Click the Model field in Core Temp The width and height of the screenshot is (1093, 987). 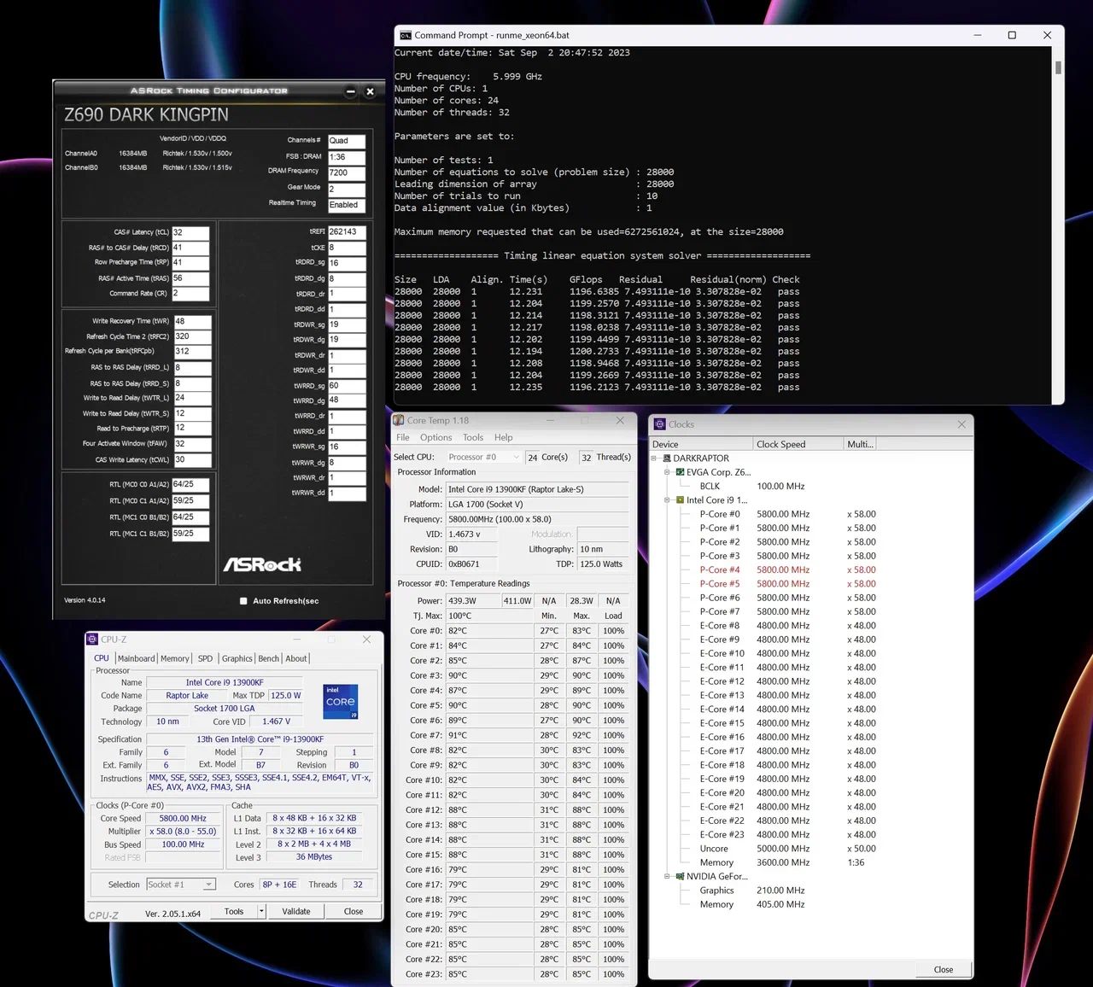pyautogui.click(x=537, y=489)
